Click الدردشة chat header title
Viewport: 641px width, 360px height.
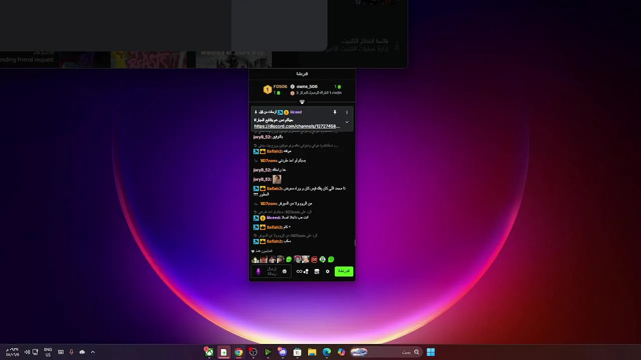point(302,74)
